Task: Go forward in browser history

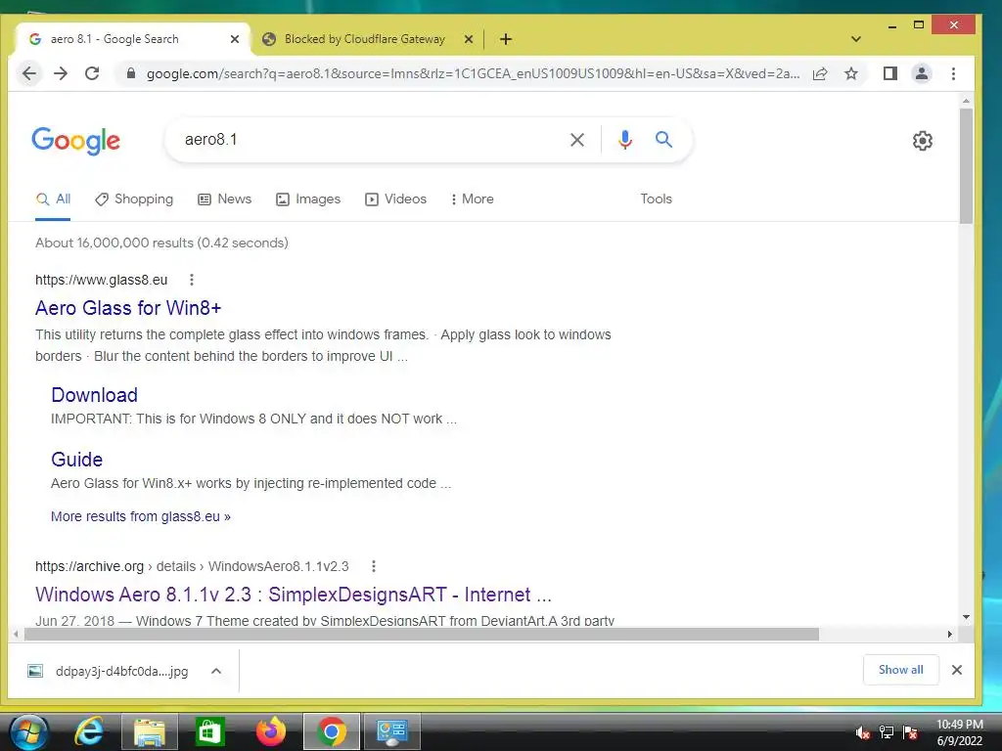Action: click(61, 73)
